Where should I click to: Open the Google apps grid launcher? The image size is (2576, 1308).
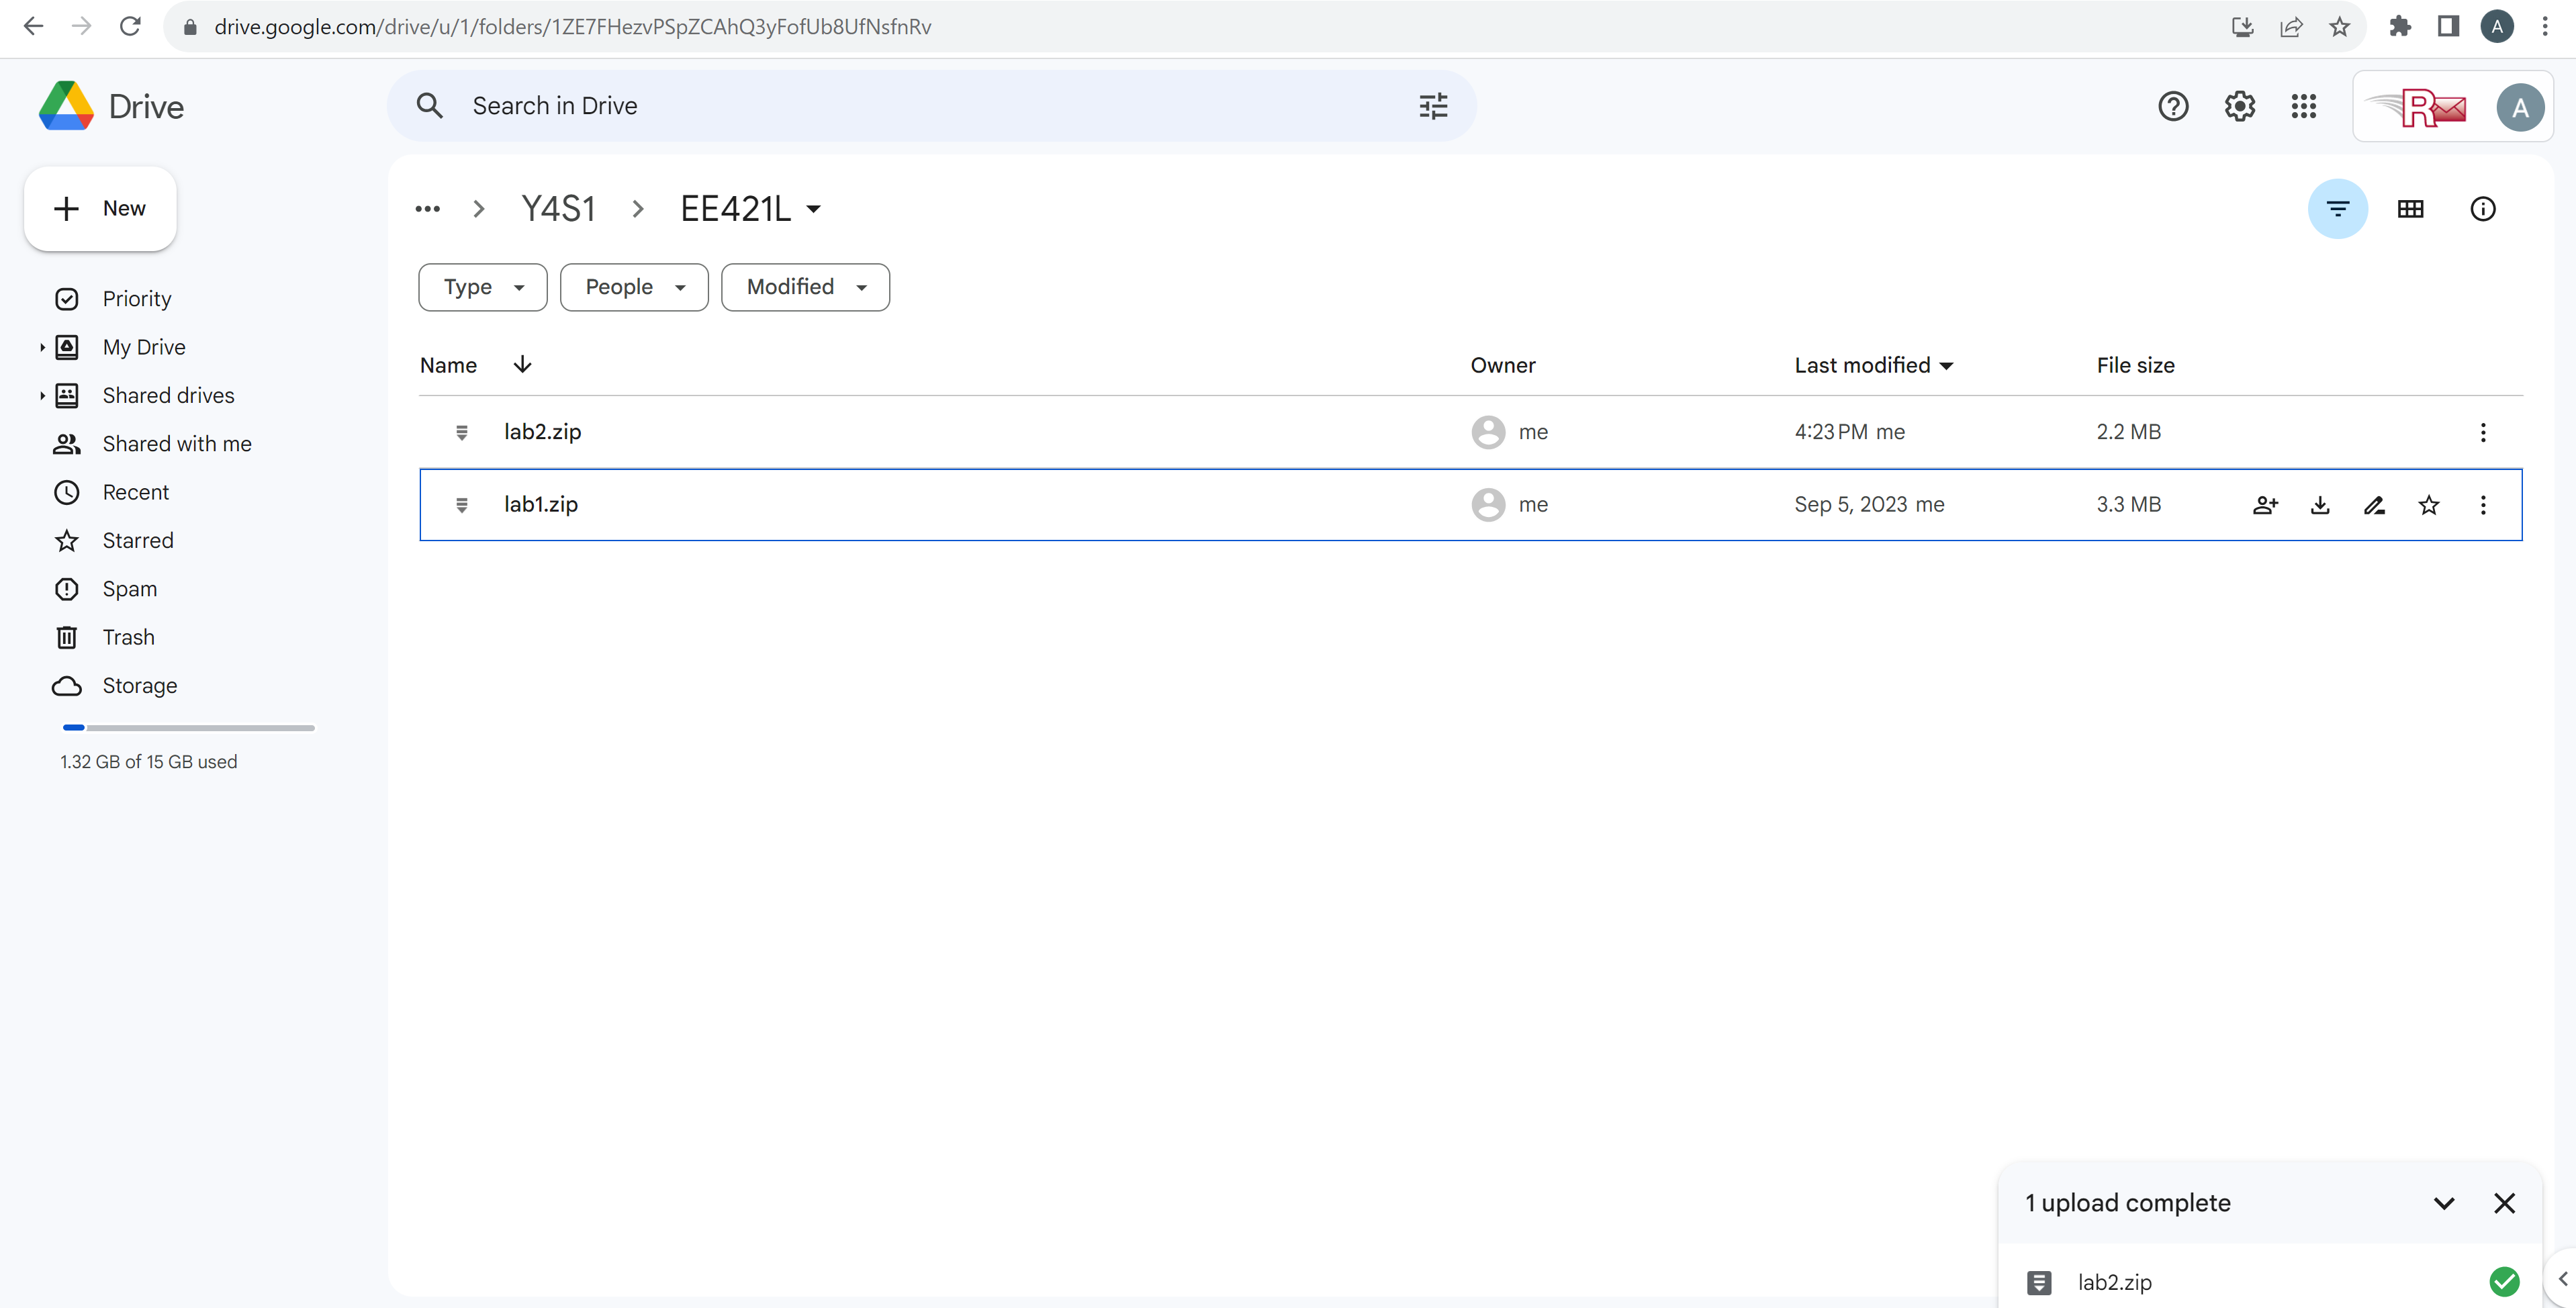[x=2303, y=106]
